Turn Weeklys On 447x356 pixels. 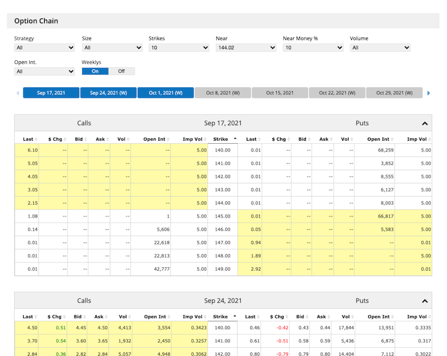coord(95,71)
